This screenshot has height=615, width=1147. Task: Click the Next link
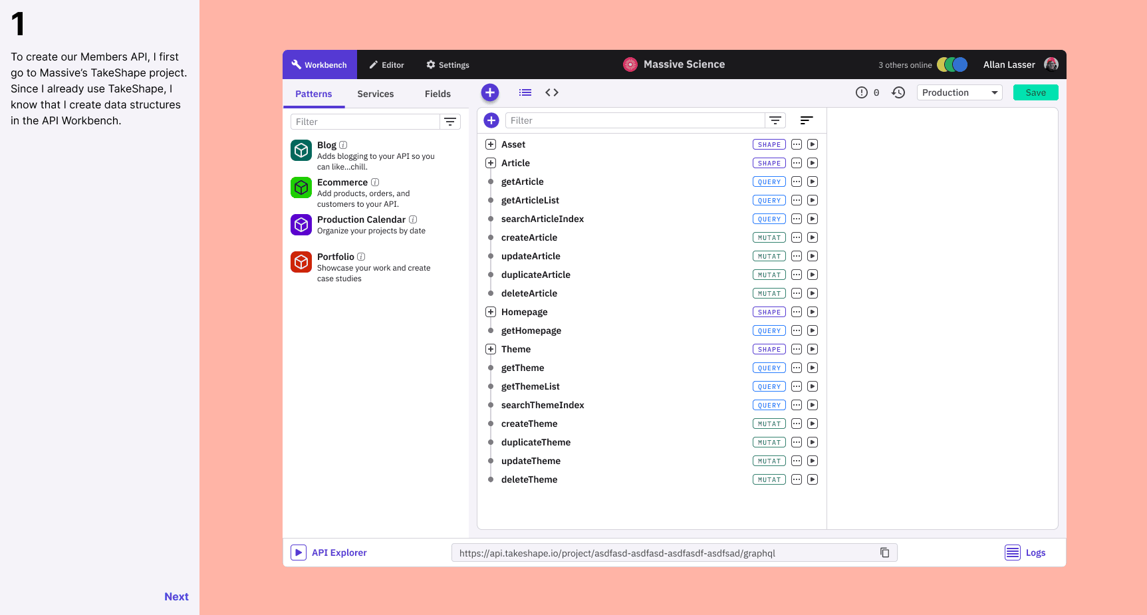coord(176,596)
